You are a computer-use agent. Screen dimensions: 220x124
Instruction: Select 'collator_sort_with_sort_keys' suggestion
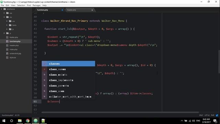[68, 96]
